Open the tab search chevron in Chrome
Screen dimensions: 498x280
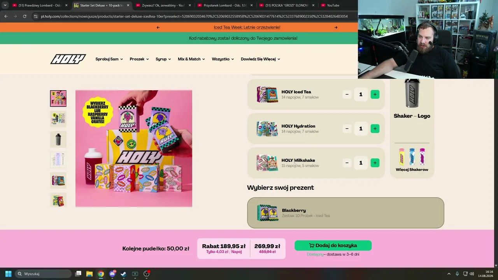pos(5,5)
